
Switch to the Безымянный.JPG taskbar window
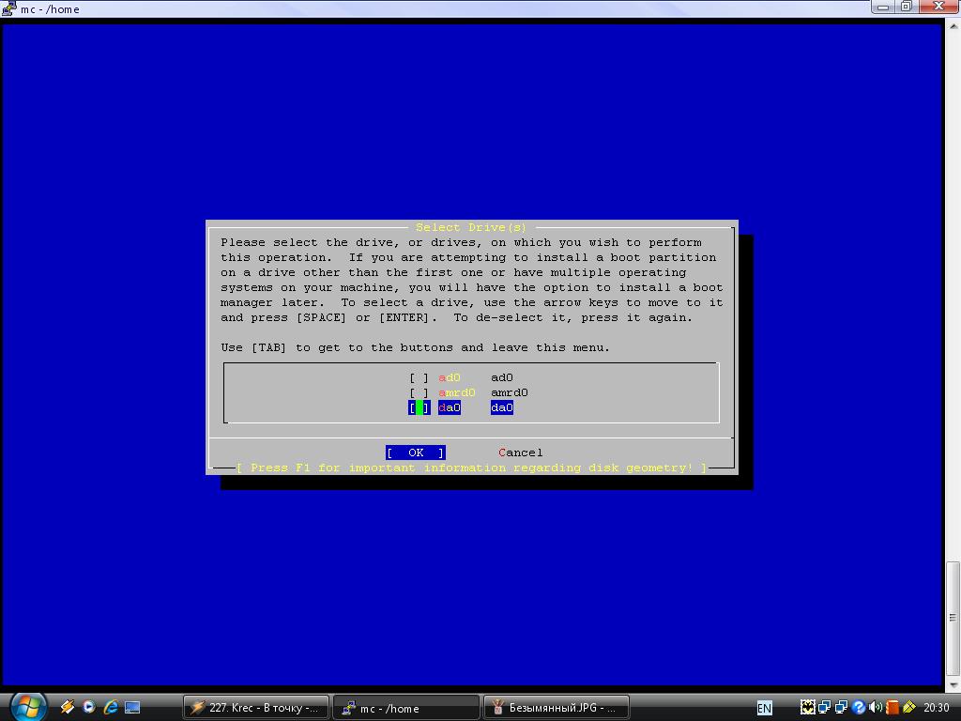[556, 708]
